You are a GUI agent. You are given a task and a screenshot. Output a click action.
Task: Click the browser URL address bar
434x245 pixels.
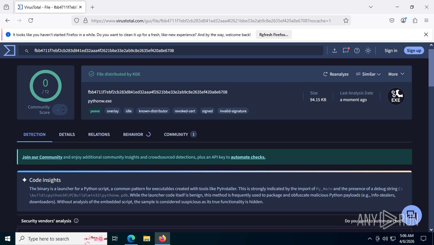coord(211,20)
